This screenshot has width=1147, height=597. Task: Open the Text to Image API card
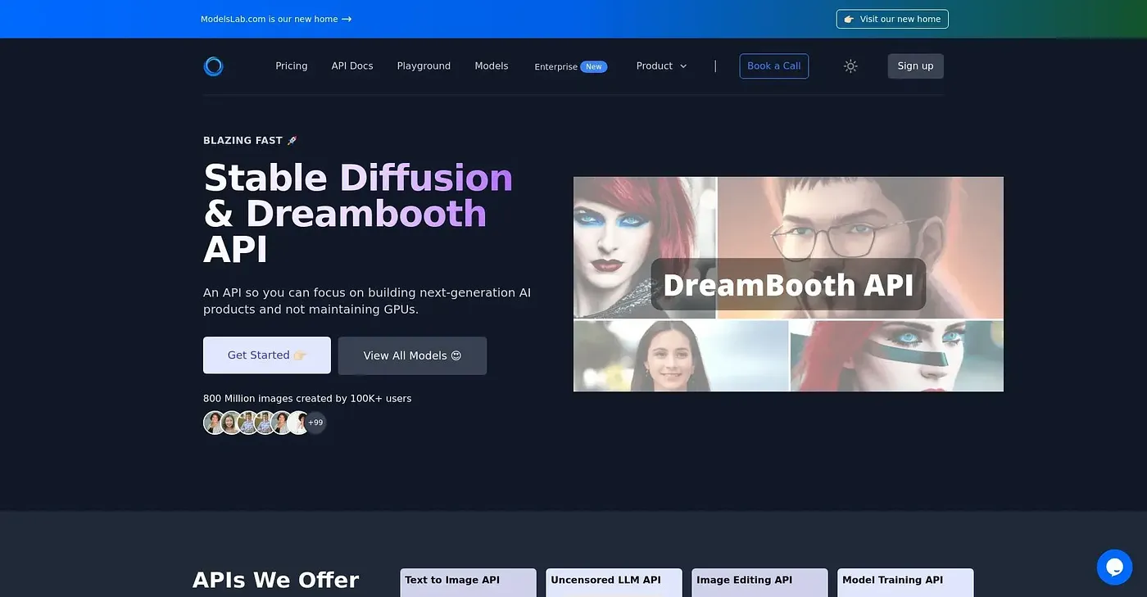click(x=468, y=582)
